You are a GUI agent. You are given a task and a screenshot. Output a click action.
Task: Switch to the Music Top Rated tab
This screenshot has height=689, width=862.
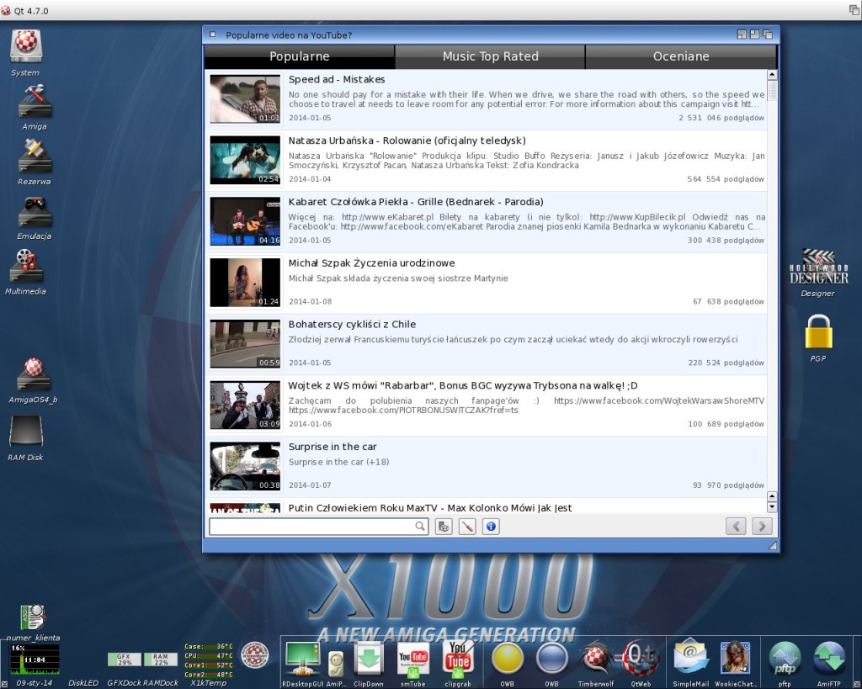491,56
